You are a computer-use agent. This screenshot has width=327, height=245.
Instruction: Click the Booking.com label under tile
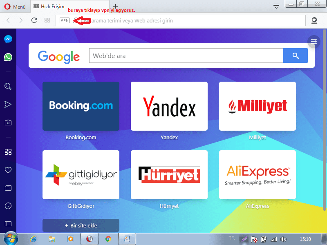pyautogui.click(x=81, y=138)
